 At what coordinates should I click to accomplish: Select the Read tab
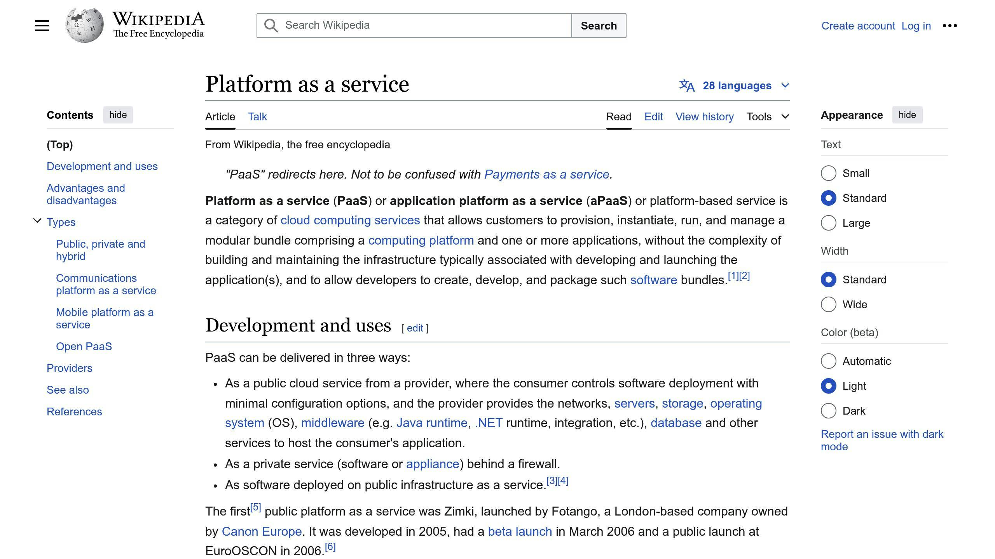point(619,116)
